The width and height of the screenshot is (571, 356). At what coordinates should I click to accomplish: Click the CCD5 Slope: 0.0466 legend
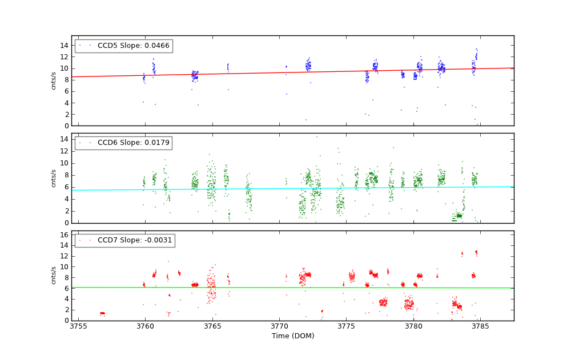(x=123, y=46)
